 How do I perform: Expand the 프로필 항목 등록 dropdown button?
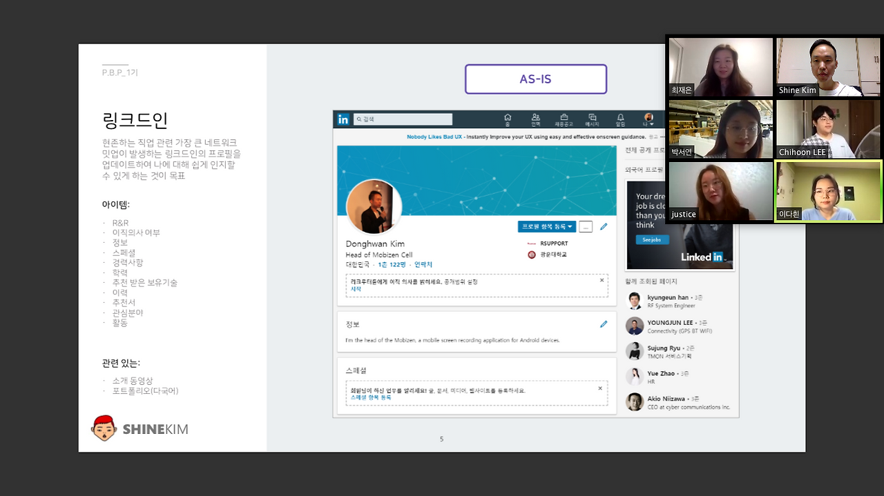pyautogui.click(x=547, y=226)
